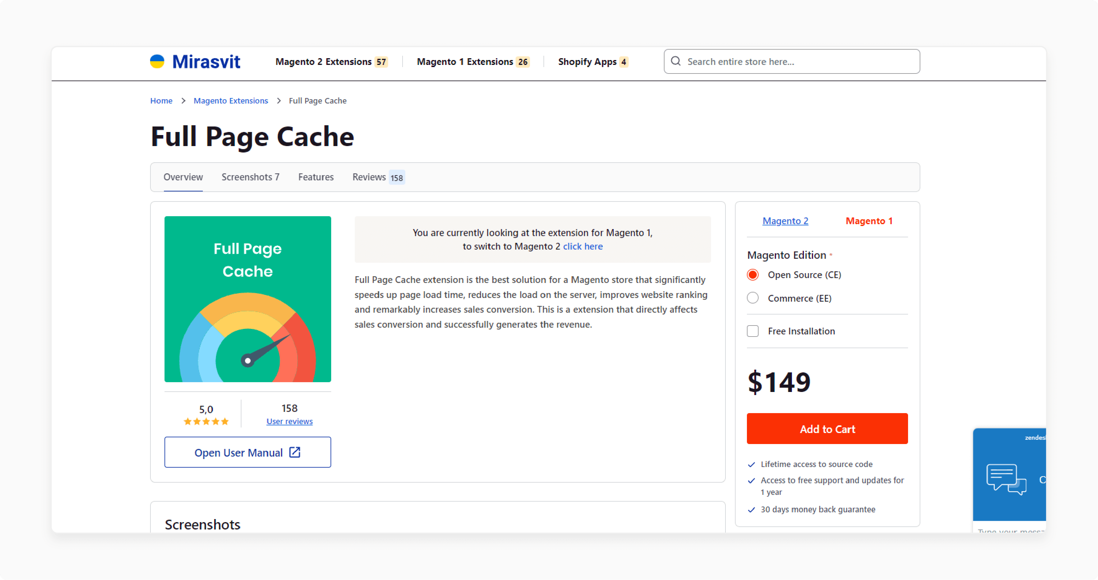
Task: Click the external link icon in Open User Manual
Action: pos(295,452)
